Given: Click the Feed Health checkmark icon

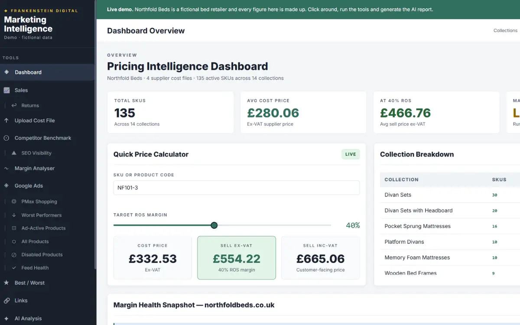Looking at the screenshot, I should point(14,268).
